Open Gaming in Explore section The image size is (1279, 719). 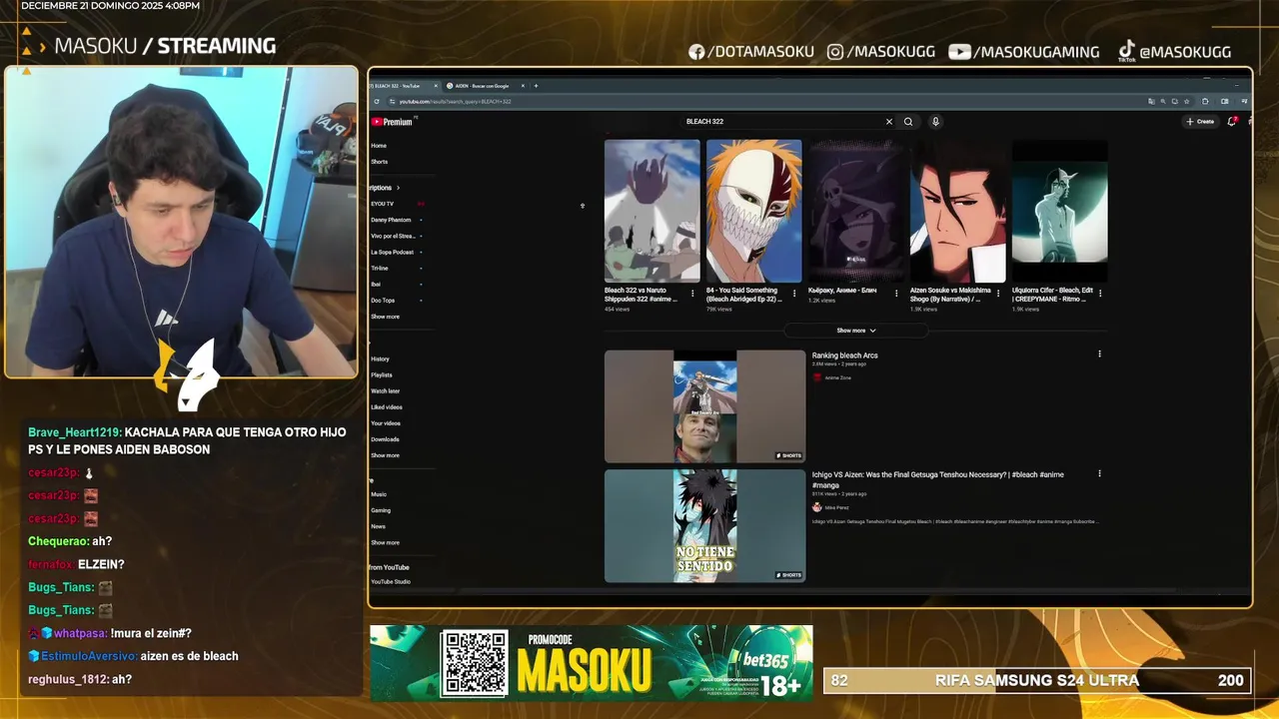[381, 510]
